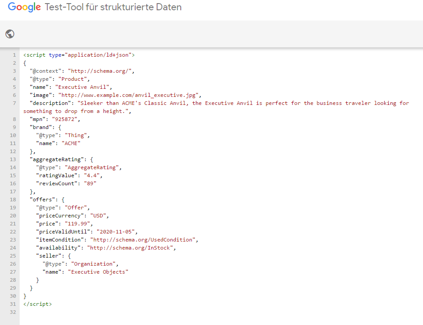The width and height of the screenshot is (423, 325).
Task: Click line number 13 in the gutter
Action: pyautogui.click(x=13, y=159)
